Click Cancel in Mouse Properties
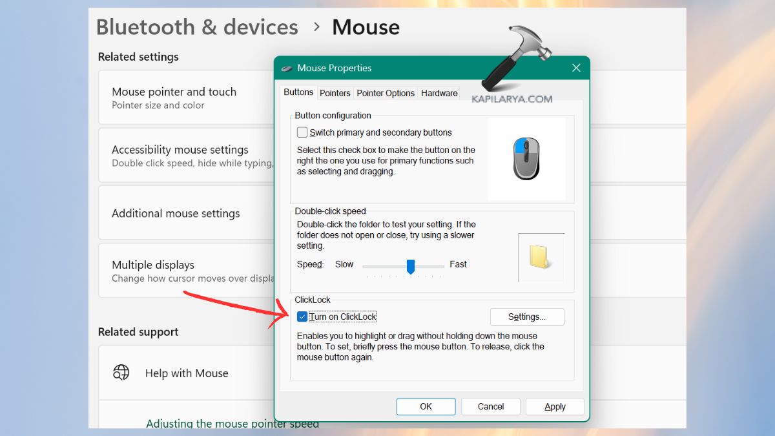775x436 pixels. (491, 406)
